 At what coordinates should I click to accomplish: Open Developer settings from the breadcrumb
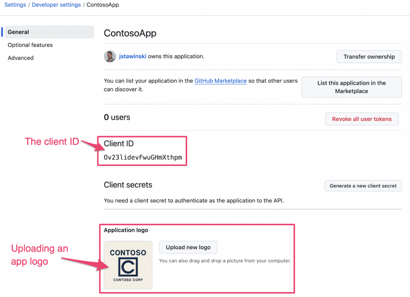(x=56, y=4)
